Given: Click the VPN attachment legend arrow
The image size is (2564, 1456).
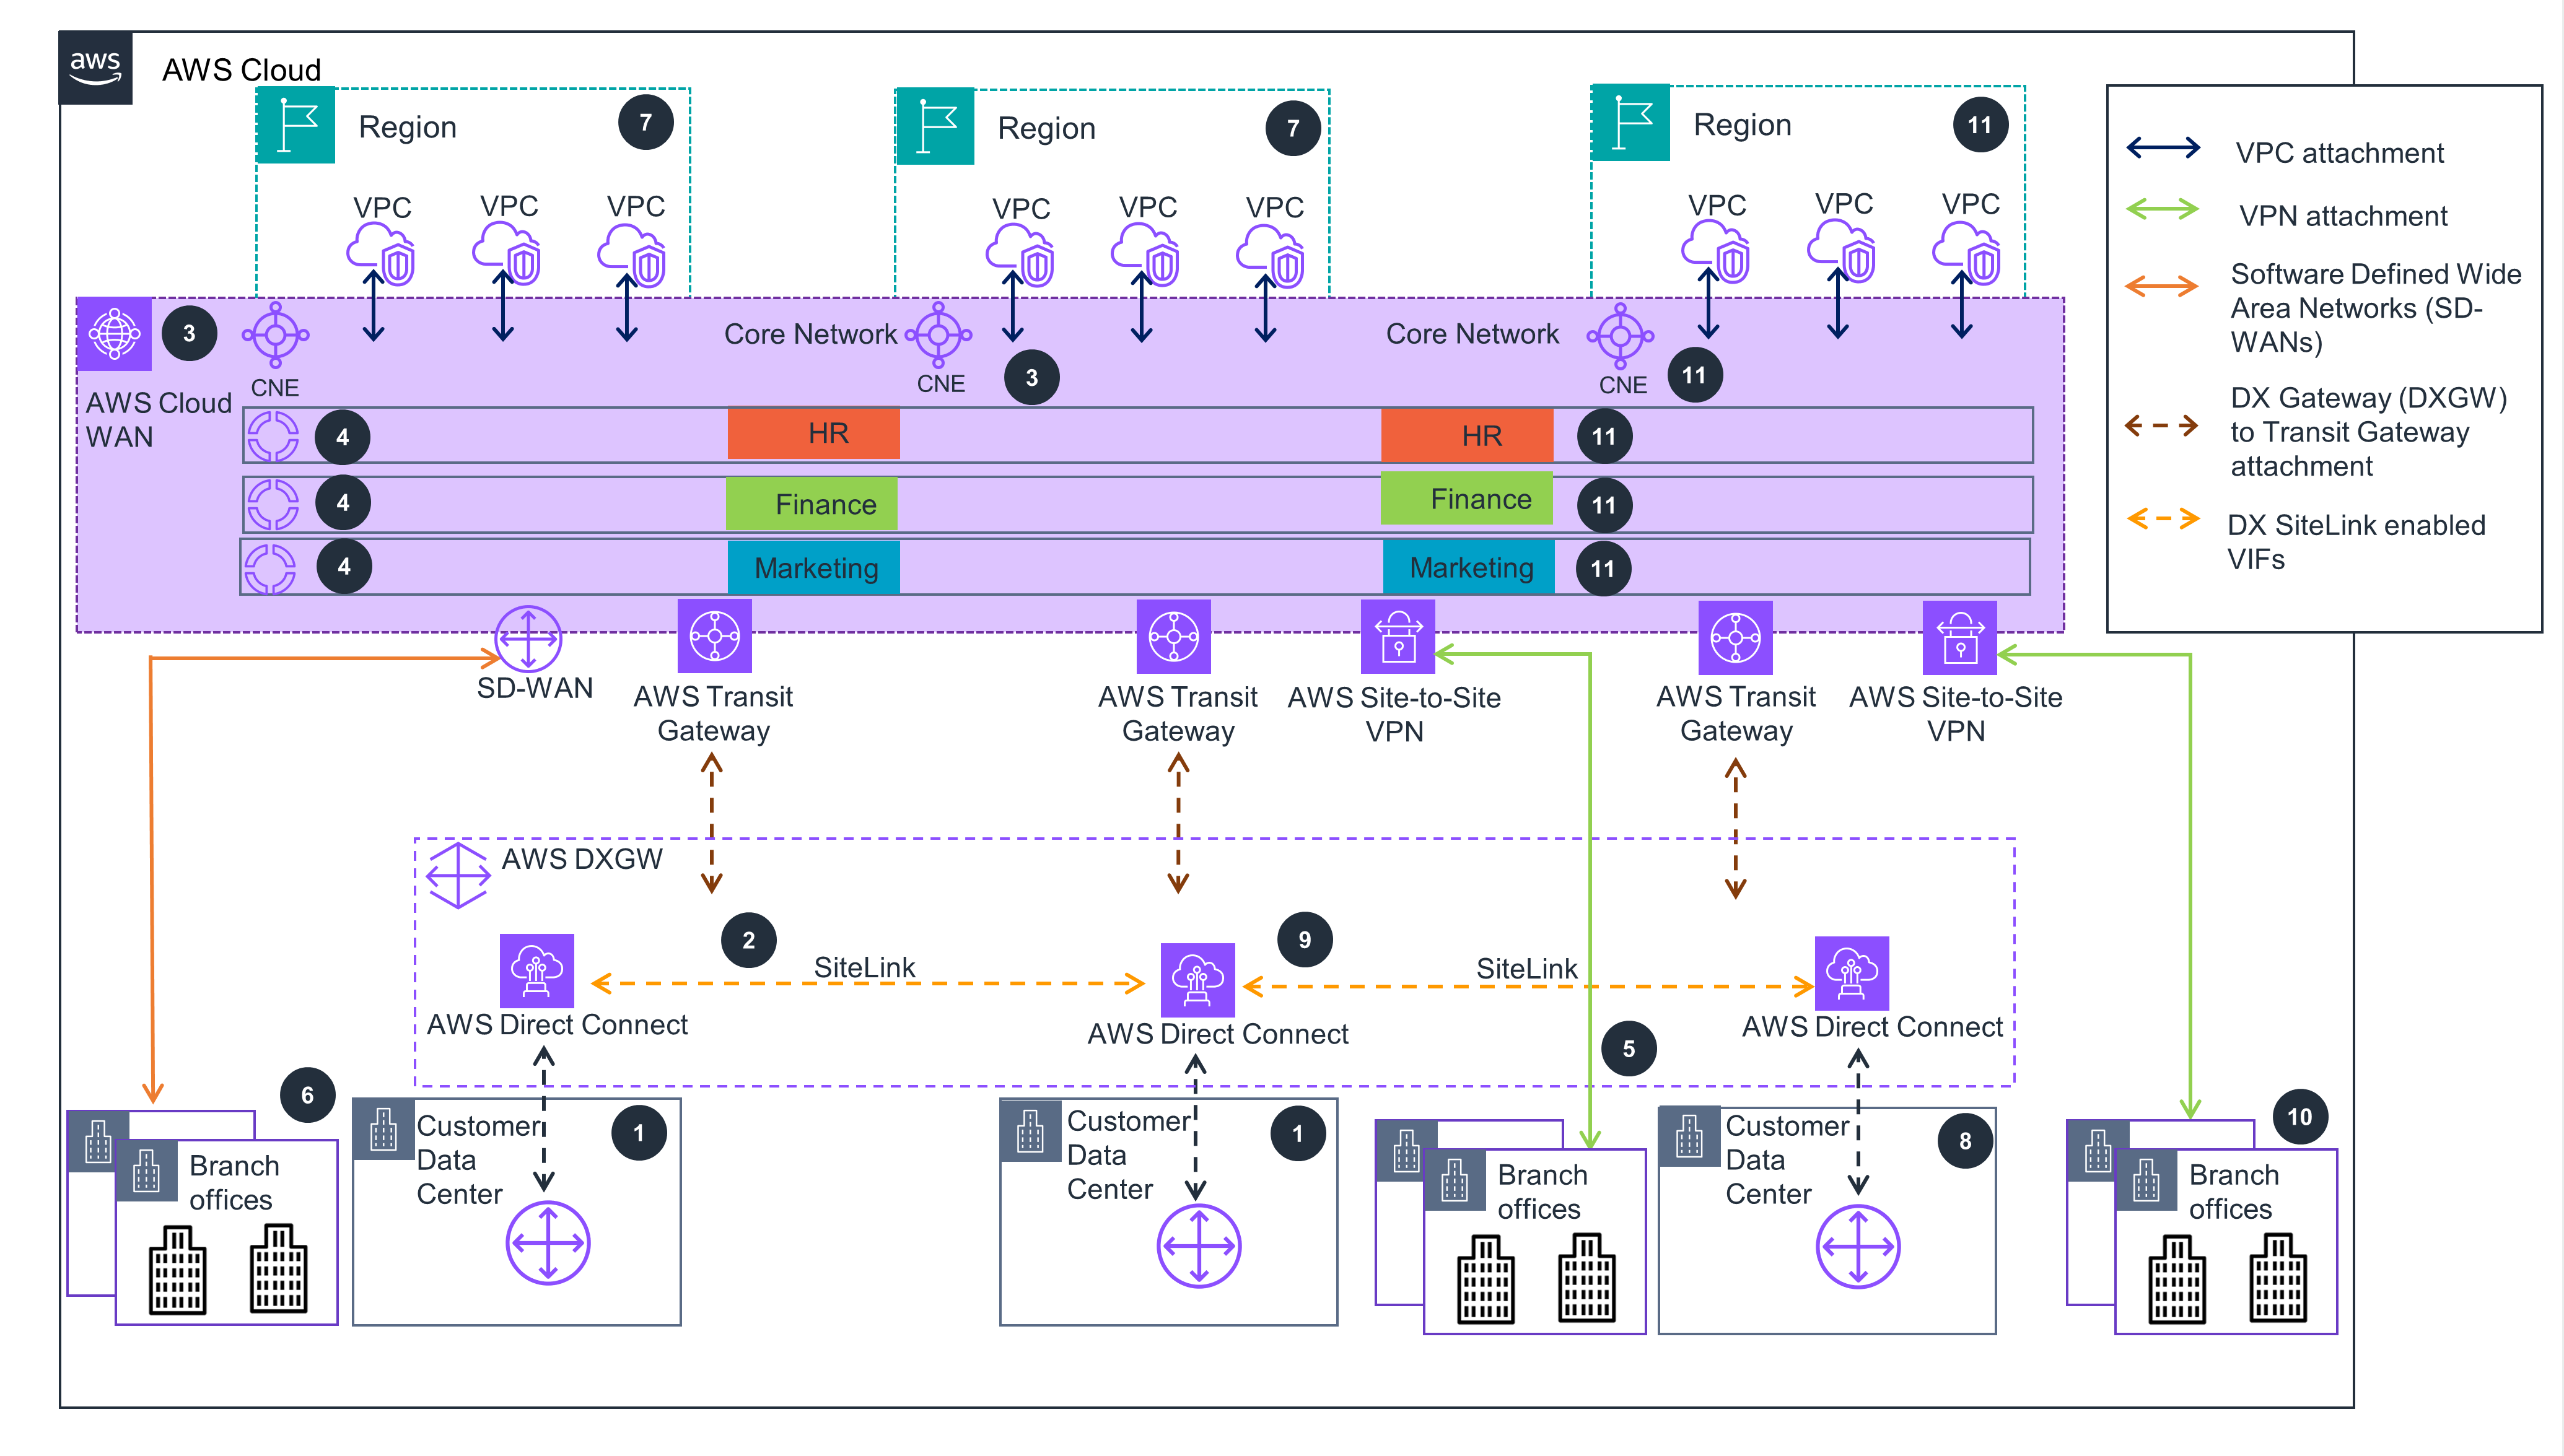Looking at the screenshot, I should pos(2163,210).
